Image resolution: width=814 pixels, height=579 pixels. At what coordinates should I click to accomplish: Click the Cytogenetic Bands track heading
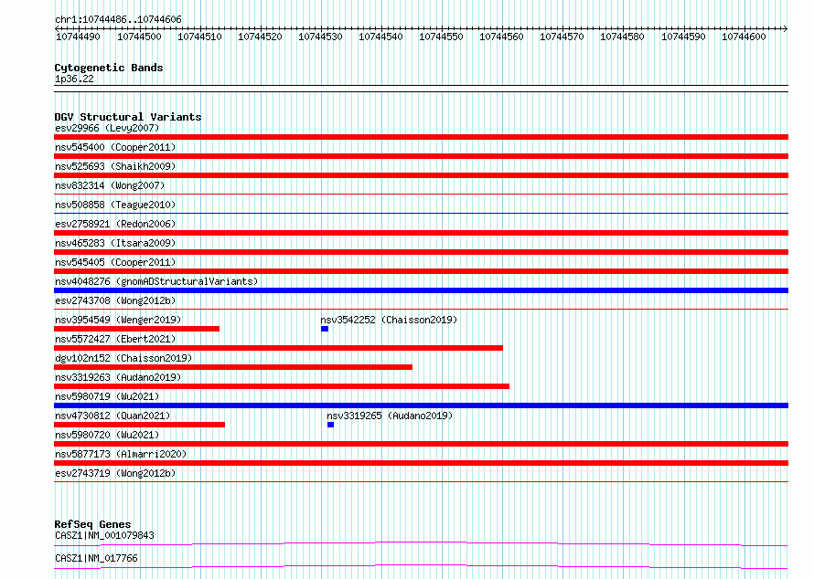(109, 68)
